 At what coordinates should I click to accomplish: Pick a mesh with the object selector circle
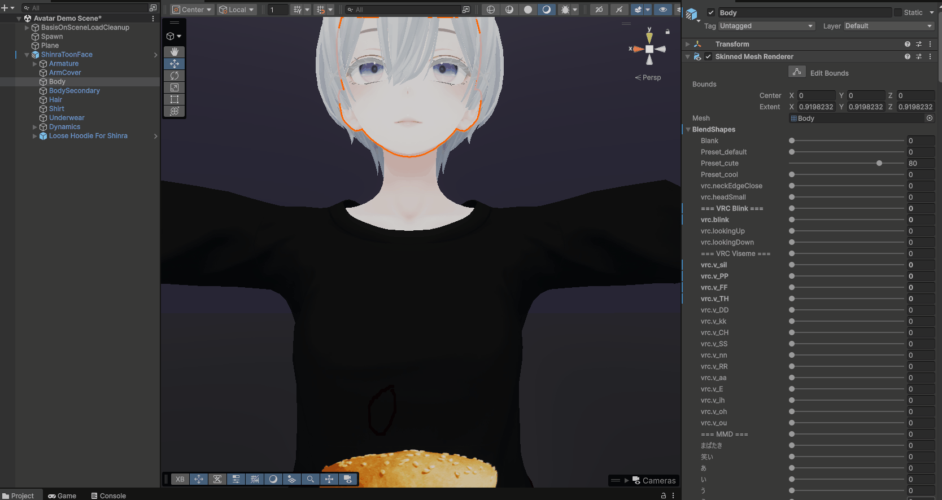930,118
